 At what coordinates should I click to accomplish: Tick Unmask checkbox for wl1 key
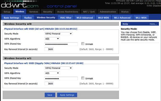click(83, 78)
